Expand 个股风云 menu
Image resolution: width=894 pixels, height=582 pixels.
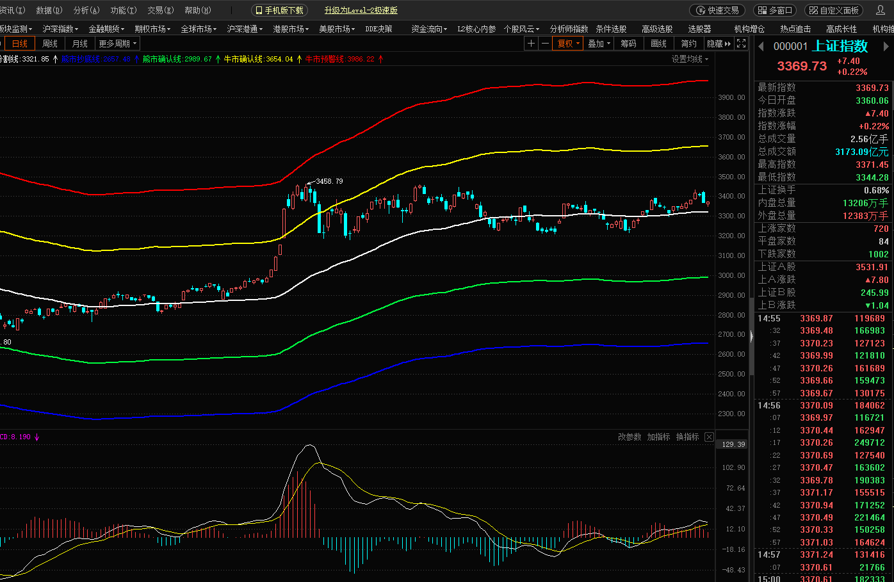(521, 29)
